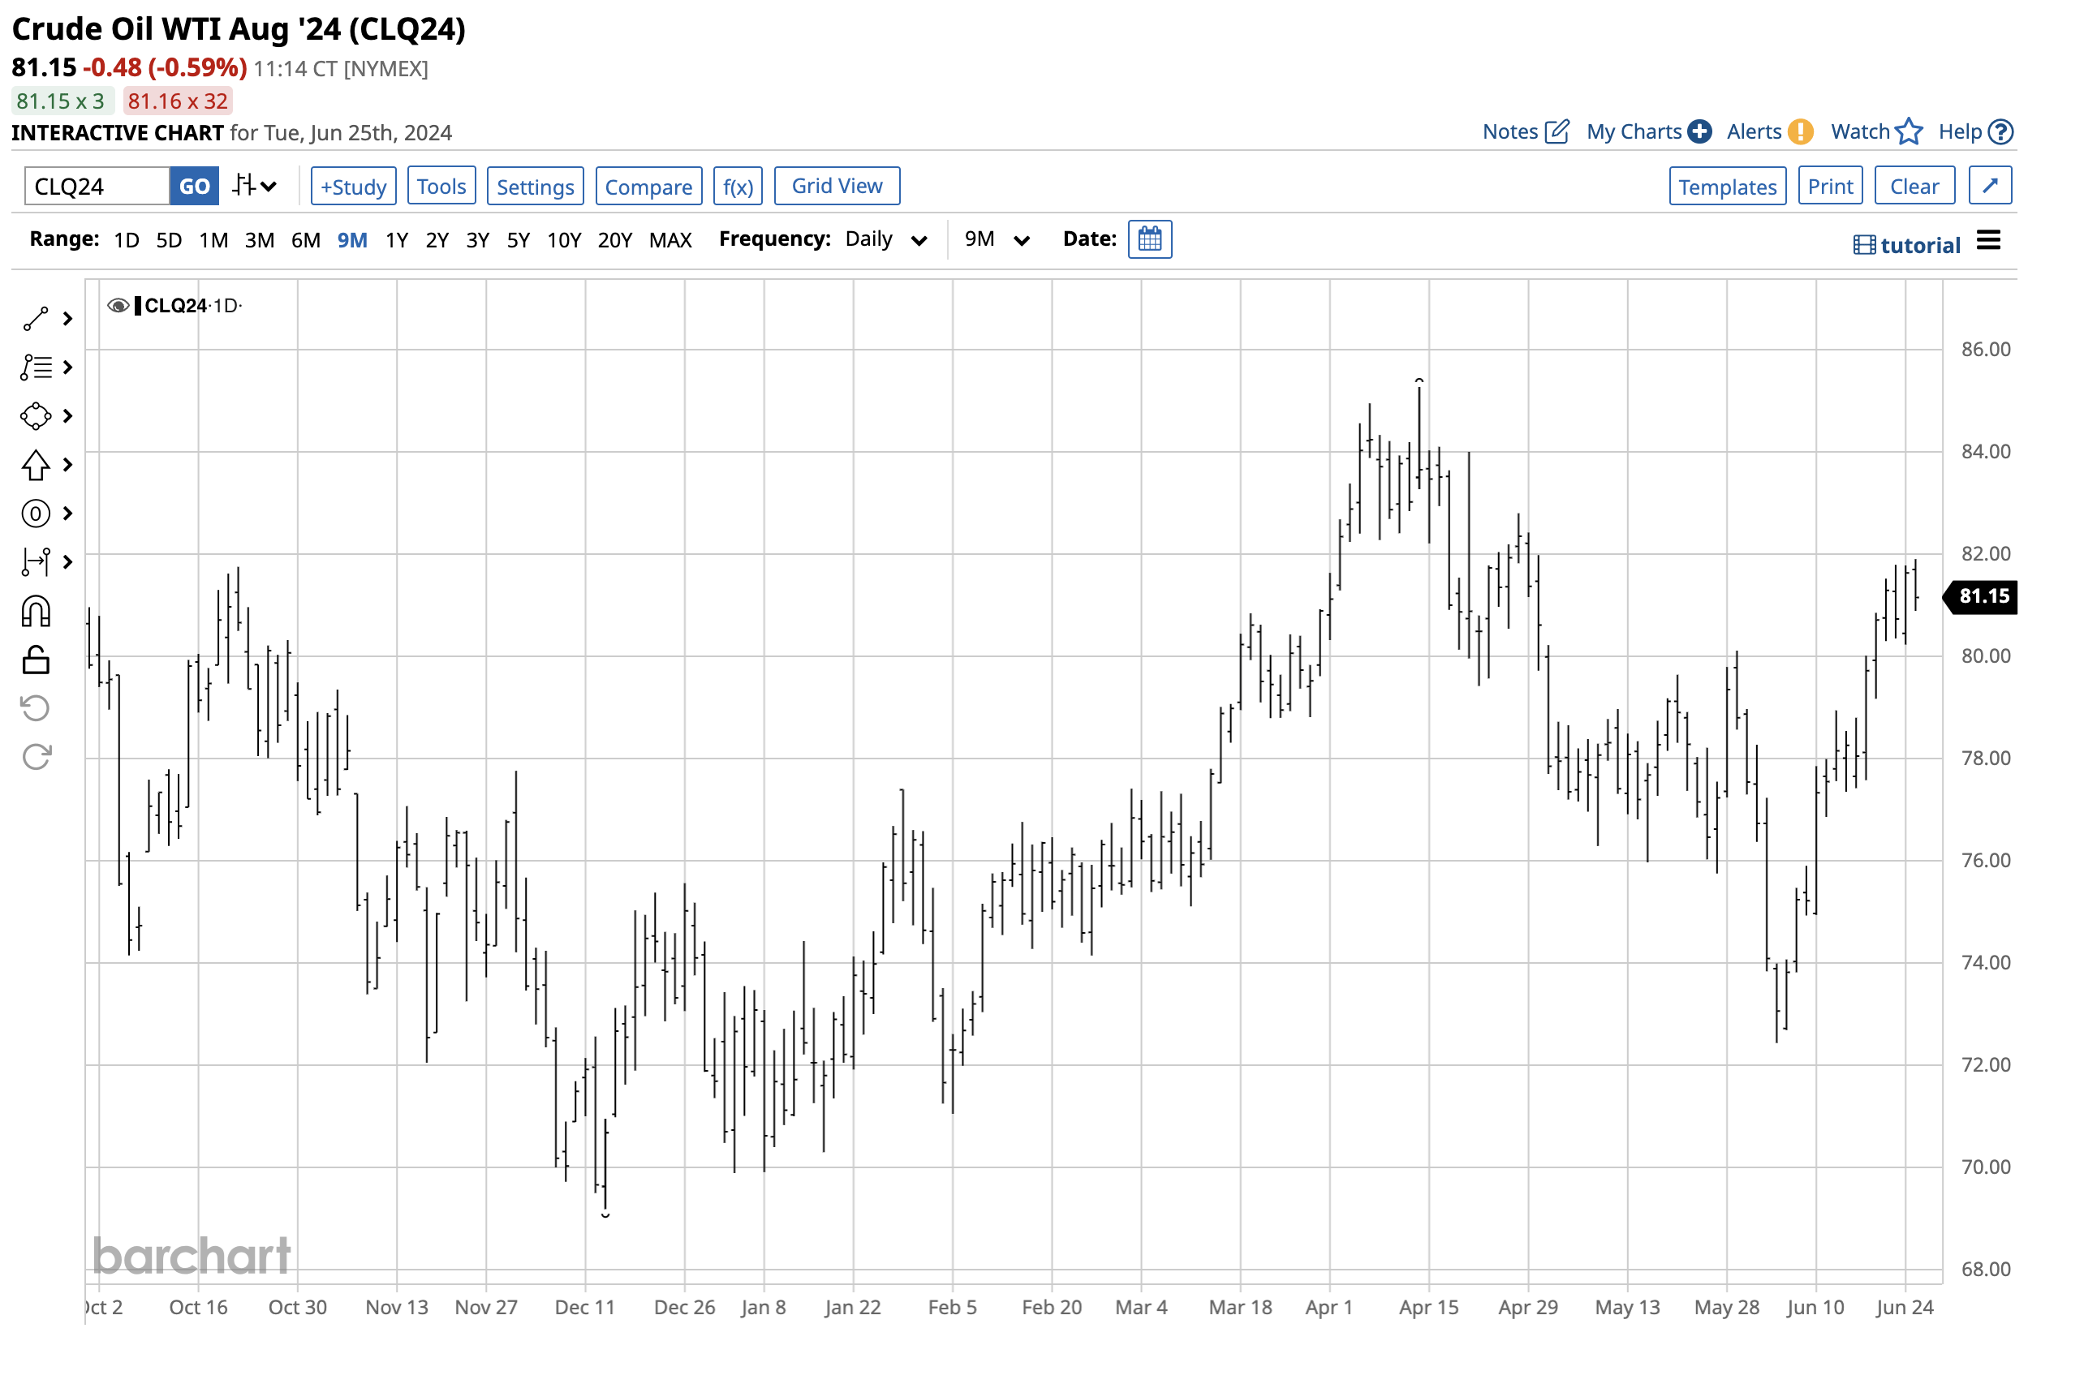The image size is (2084, 1384).
Task: Click the Templates button
Action: 1725,187
